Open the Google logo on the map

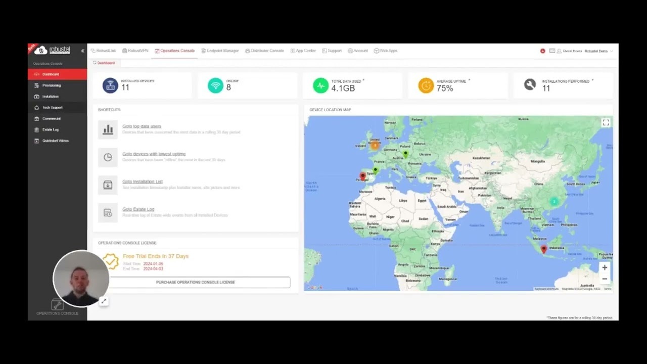(314, 287)
